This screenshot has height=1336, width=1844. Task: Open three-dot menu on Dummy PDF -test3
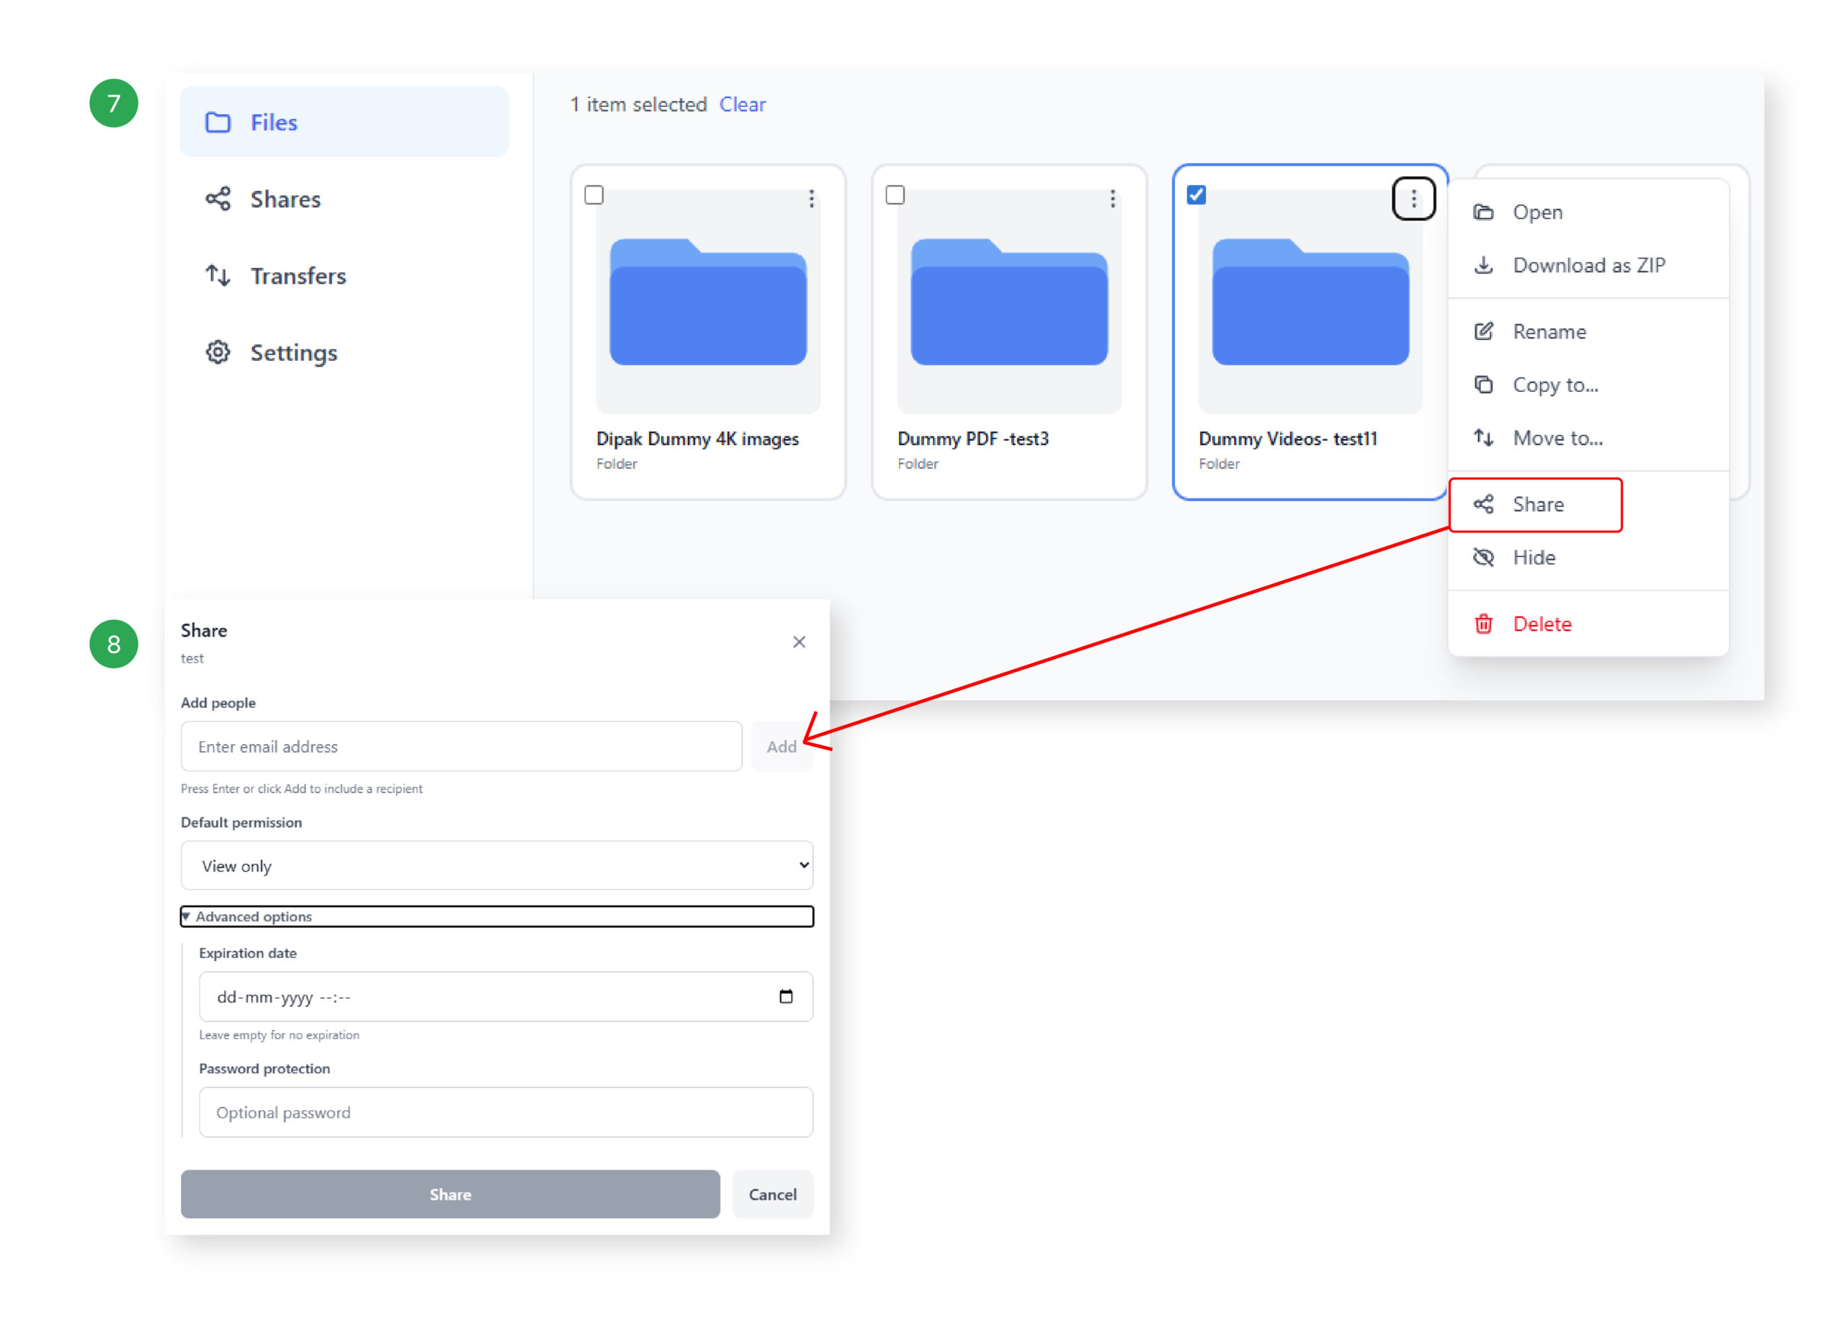coord(1111,198)
